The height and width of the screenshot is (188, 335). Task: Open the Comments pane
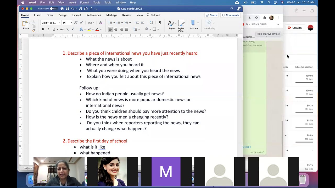pyautogui.click(x=231, y=15)
